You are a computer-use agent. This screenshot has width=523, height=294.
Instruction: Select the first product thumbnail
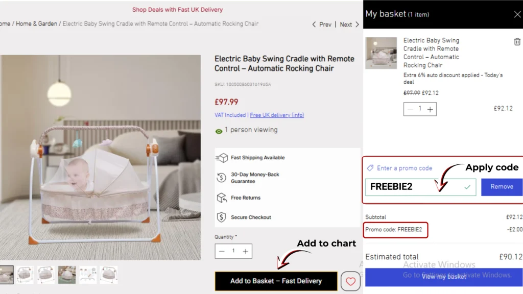pyautogui.click(x=6, y=275)
